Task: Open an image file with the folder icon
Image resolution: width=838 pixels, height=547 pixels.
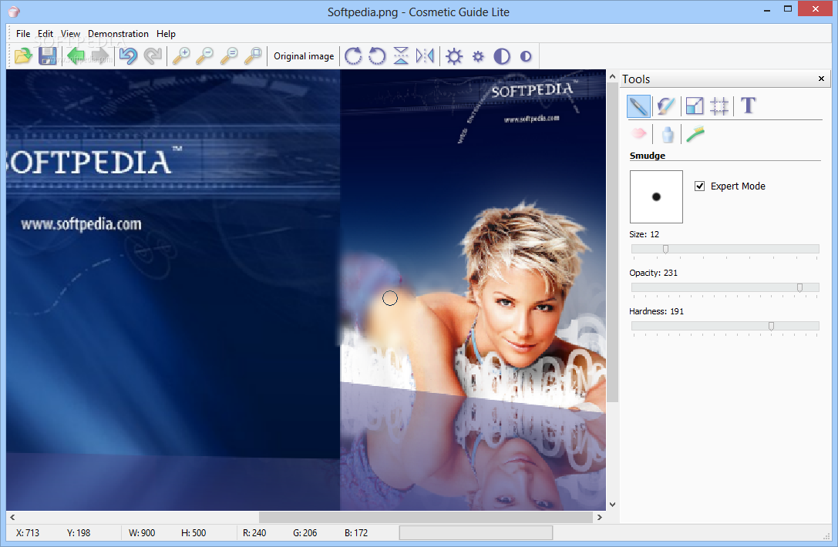Action: [x=23, y=55]
